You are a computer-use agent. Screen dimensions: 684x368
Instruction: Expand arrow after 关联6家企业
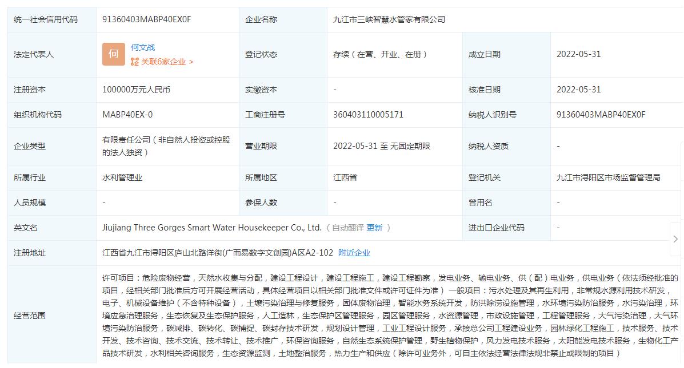191,62
